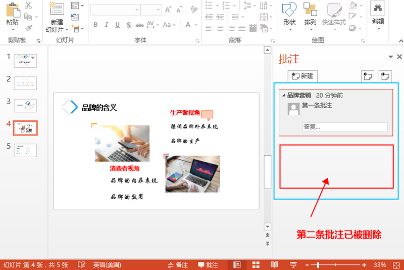
Task: Click the Reset slide icon
Action: (x=75, y=17)
